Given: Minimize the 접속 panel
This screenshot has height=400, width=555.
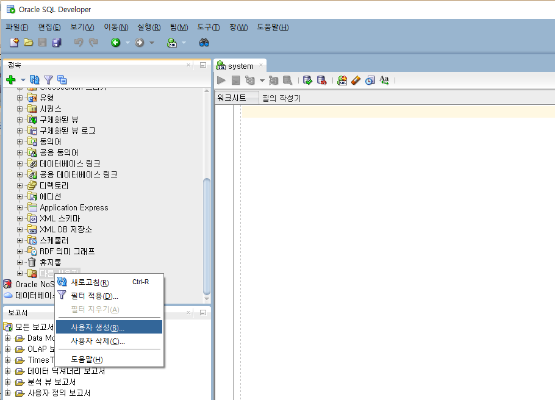Looking at the screenshot, I should click(x=203, y=65).
